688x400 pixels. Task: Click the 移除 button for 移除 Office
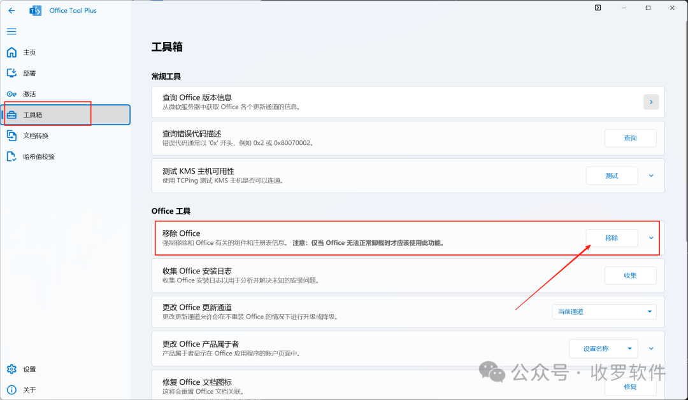(612, 238)
